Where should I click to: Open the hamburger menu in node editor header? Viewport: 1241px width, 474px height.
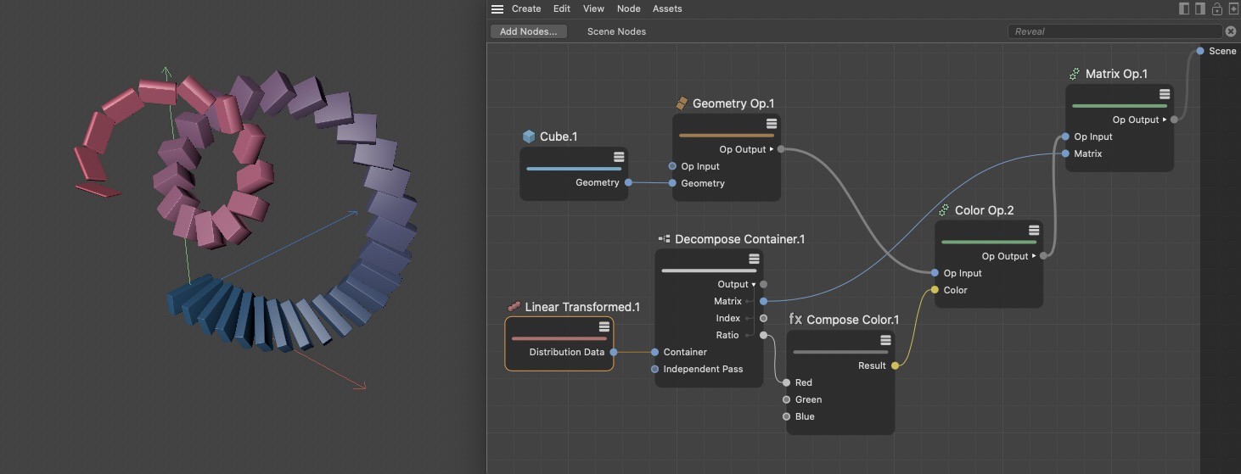pos(497,8)
